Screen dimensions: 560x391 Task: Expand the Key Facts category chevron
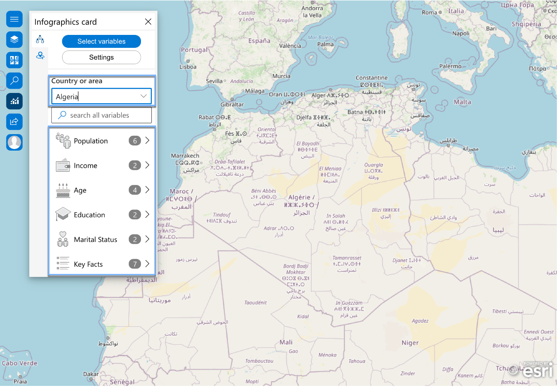[147, 264]
